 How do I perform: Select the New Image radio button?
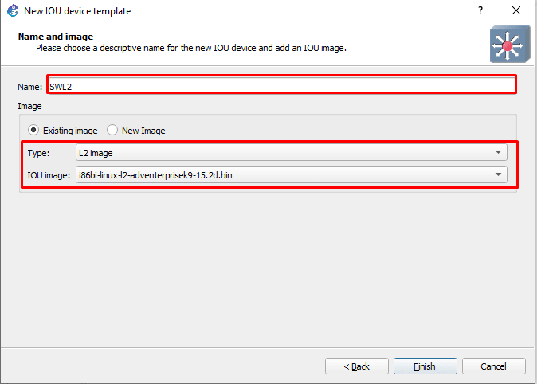coord(112,130)
